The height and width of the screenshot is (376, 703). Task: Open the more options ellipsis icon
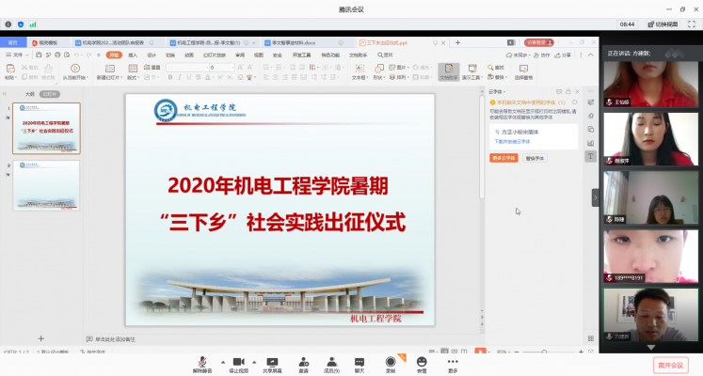453,362
